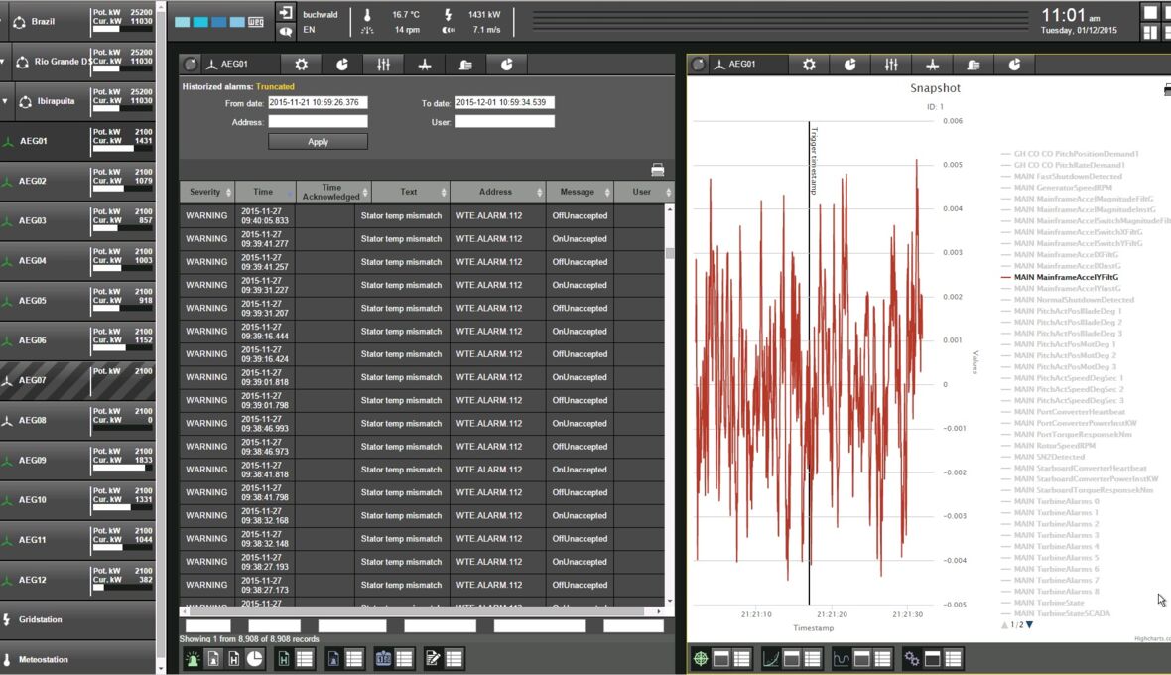1171x675 pixels.
Task: Go to next legend page with down arrow
Action: tap(1030, 625)
